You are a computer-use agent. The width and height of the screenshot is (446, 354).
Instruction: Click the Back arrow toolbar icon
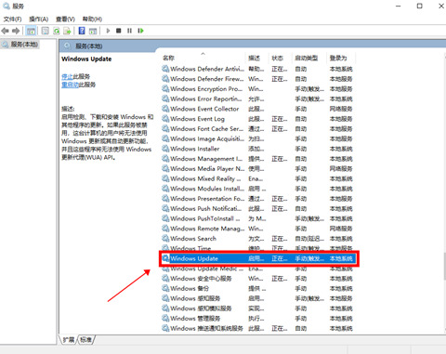coord(6,31)
